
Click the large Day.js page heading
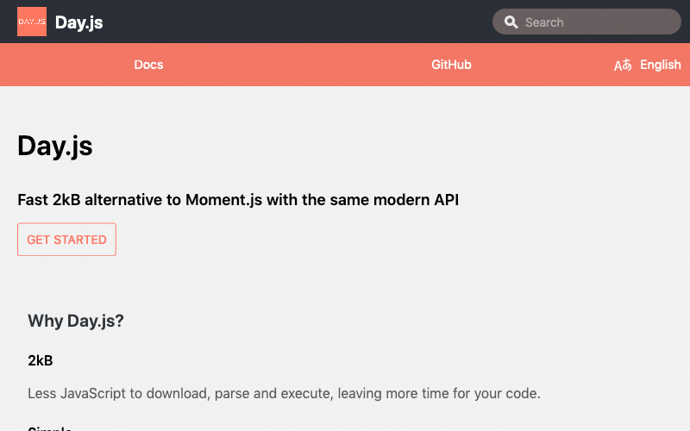(x=55, y=146)
